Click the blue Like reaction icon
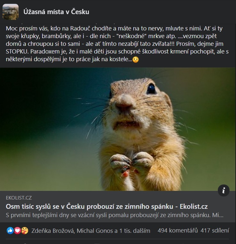 (x=10, y=231)
